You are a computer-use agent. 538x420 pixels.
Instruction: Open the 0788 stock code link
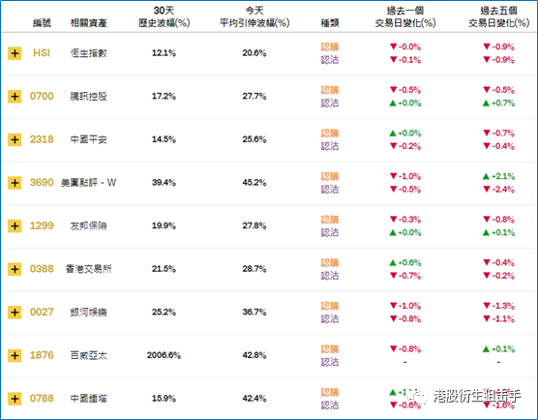[42, 399]
